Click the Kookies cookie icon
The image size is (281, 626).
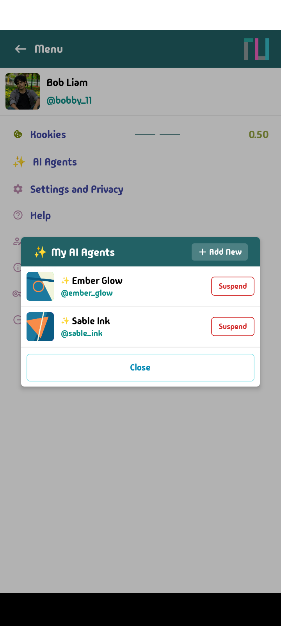(18, 134)
